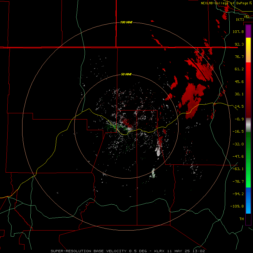Viewport: 253px width, 253px height.
Task: Click the 100 NMI range ring label
Action: pos(126,22)
